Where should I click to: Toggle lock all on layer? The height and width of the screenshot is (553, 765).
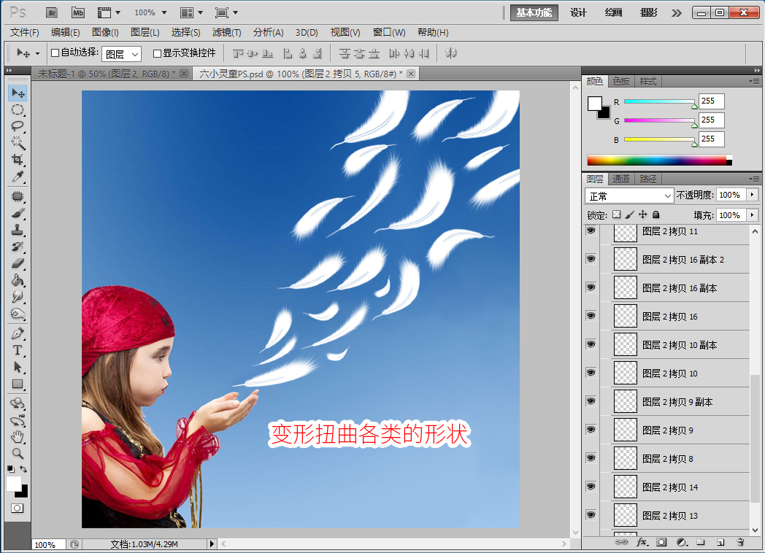click(656, 214)
